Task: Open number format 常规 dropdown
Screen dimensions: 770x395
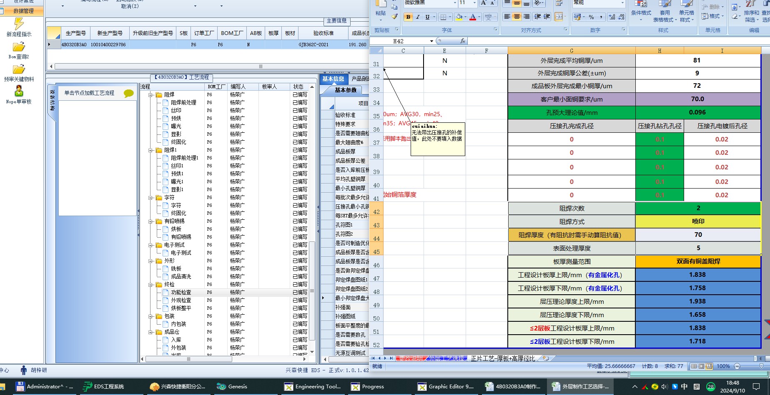Action: (623, 3)
